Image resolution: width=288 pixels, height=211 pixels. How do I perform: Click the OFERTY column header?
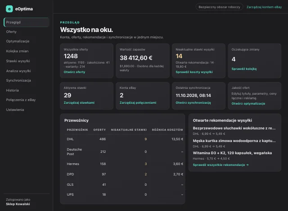[x=99, y=130]
